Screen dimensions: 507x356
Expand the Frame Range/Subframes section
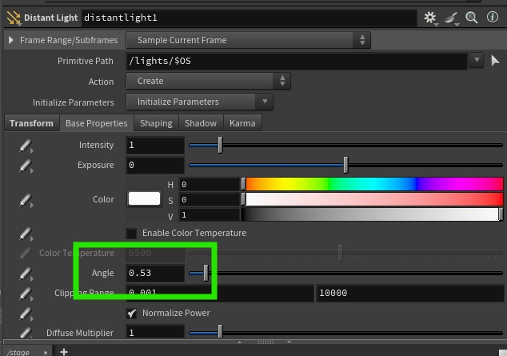11,40
